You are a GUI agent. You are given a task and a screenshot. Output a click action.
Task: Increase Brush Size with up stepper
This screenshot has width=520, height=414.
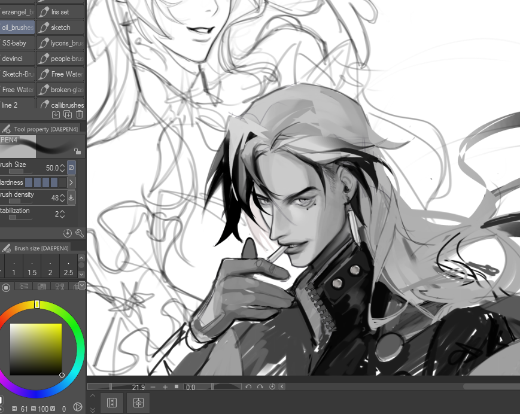[62, 165]
